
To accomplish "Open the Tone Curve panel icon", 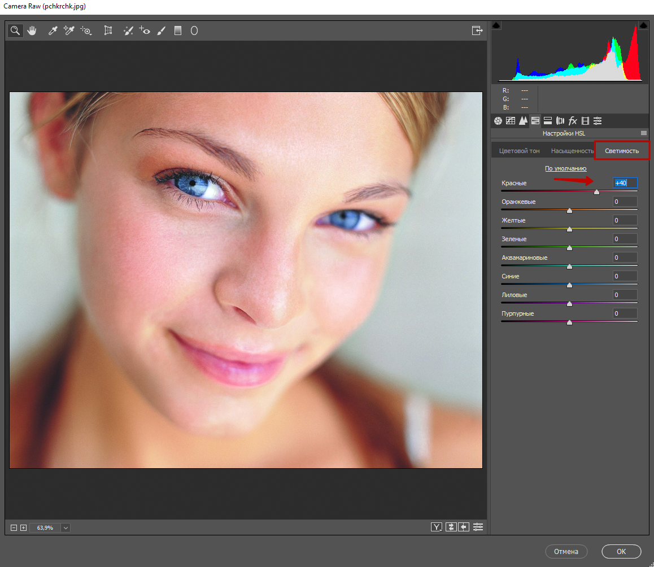I will 511,121.
